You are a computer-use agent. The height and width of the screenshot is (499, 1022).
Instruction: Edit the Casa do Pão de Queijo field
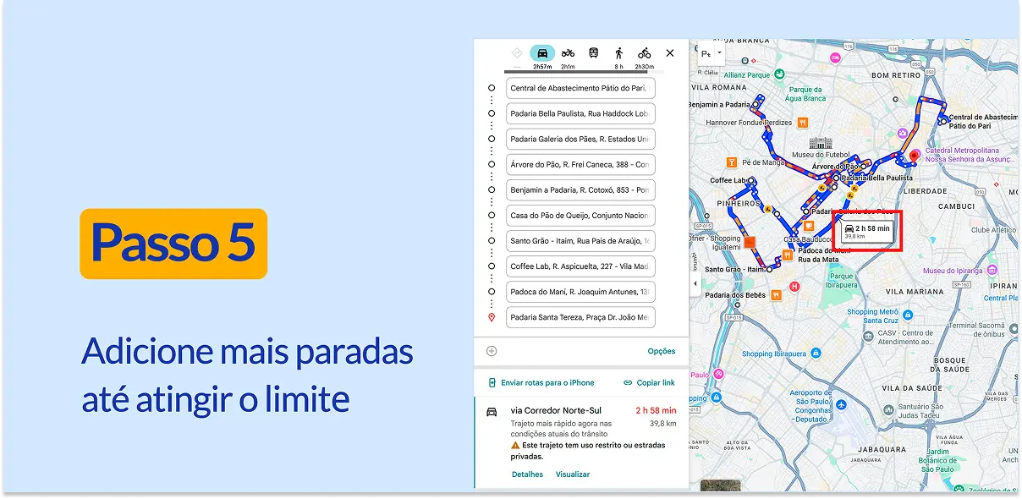click(580, 216)
